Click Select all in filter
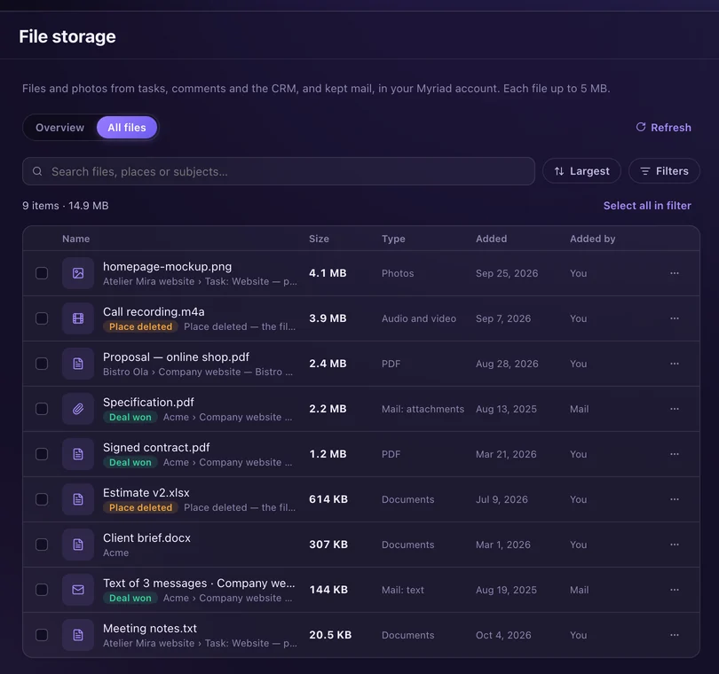The image size is (719, 674). tap(647, 206)
